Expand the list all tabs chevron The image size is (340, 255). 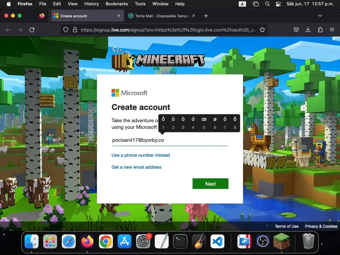pyautogui.click(x=320, y=16)
